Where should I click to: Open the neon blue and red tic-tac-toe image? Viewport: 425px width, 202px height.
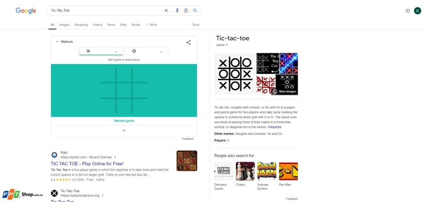click(x=288, y=63)
